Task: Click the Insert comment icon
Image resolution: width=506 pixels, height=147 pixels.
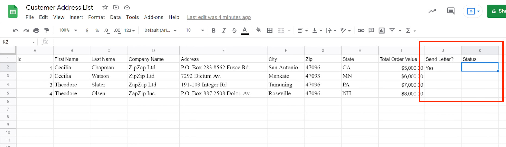Action: (371, 30)
